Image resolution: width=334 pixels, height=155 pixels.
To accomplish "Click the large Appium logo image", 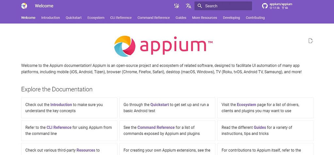I will coord(163,46).
